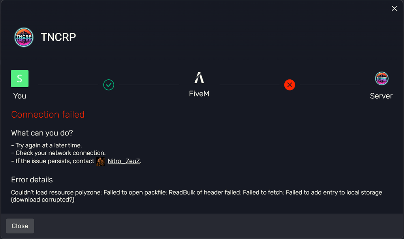The width and height of the screenshot is (404, 239).
Task: Click the TNCRP server icon on the right
Action: [381, 78]
